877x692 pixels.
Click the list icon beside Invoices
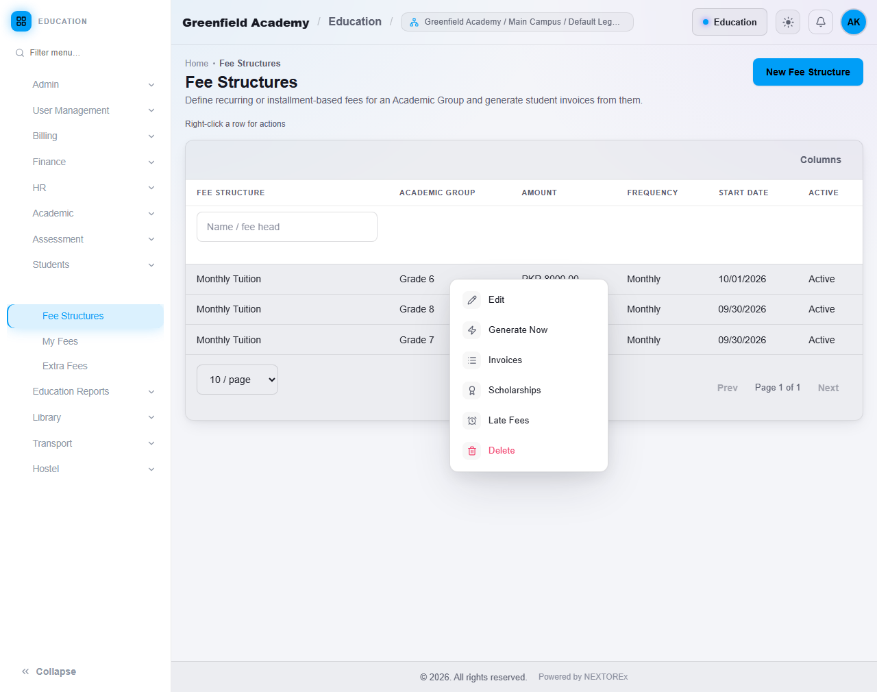click(472, 360)
